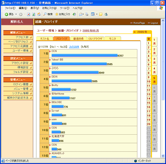Select the 3月 month tab

click(x=154, y=61)
